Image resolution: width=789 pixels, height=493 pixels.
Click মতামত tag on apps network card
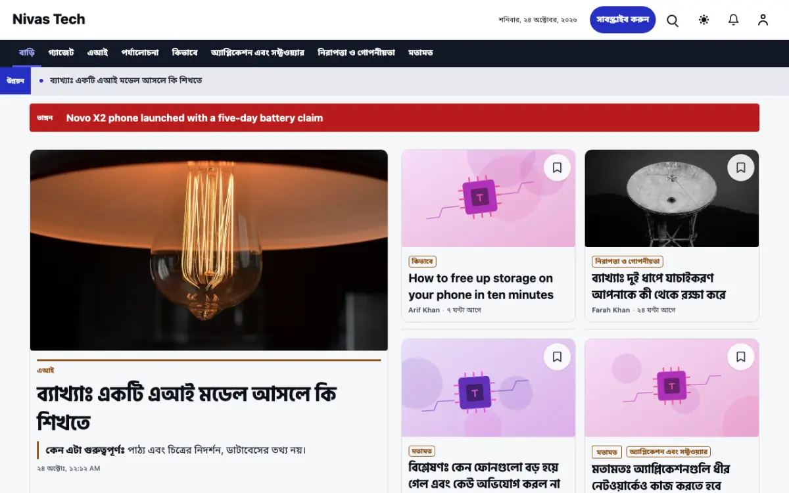607,452
